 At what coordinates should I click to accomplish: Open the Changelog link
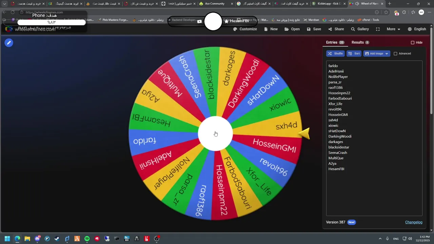(414, 222)
